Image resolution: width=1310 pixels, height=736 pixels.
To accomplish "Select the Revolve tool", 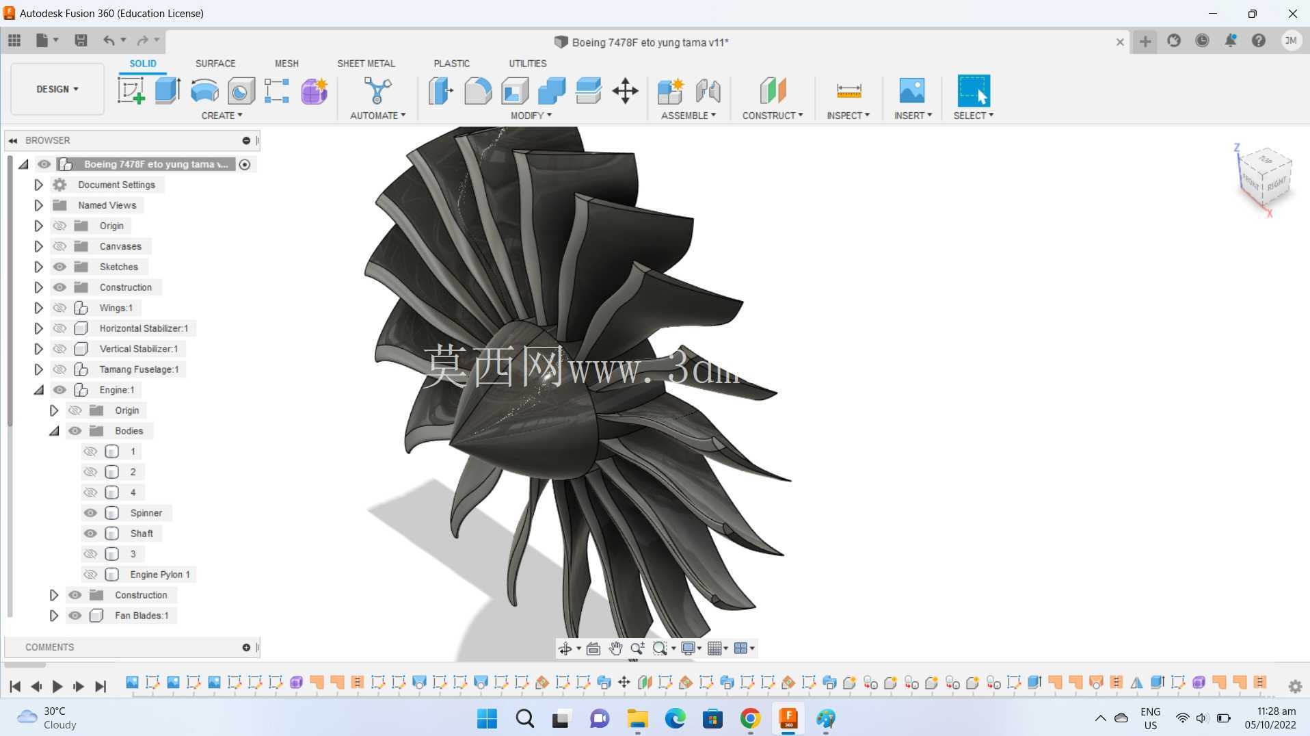I will (x=204, y=90).
